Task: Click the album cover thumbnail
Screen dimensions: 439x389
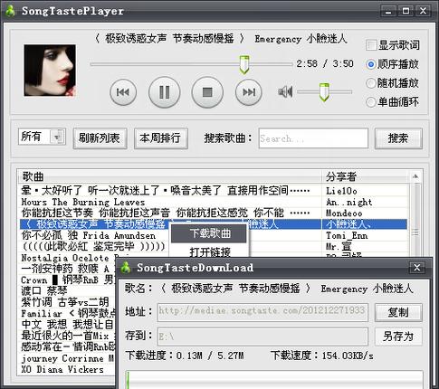Action: coord(50,71)
